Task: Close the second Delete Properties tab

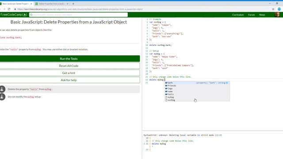Action: pyautogui.click(x=68, y=4)
